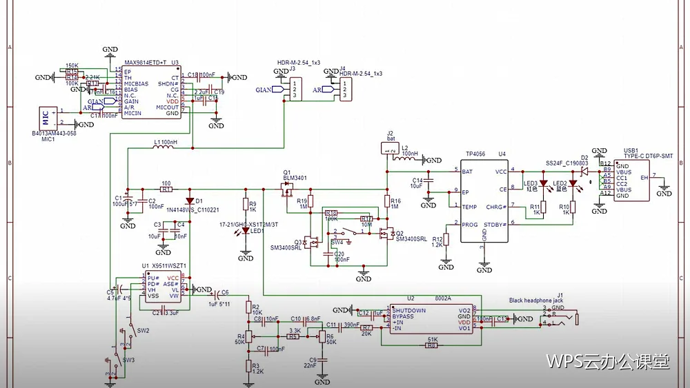Select the LED1 diode symbol

click(x=246, y=230)
